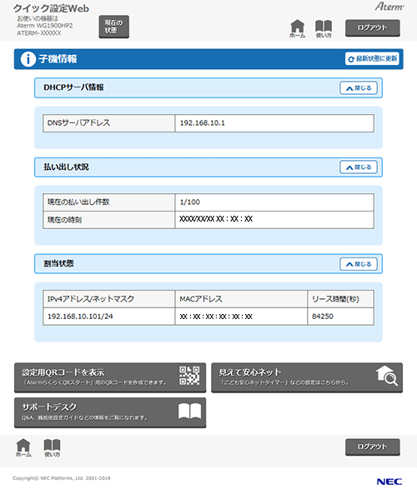Collapse the DHCPサーバ情報 section

pos(359,88)
